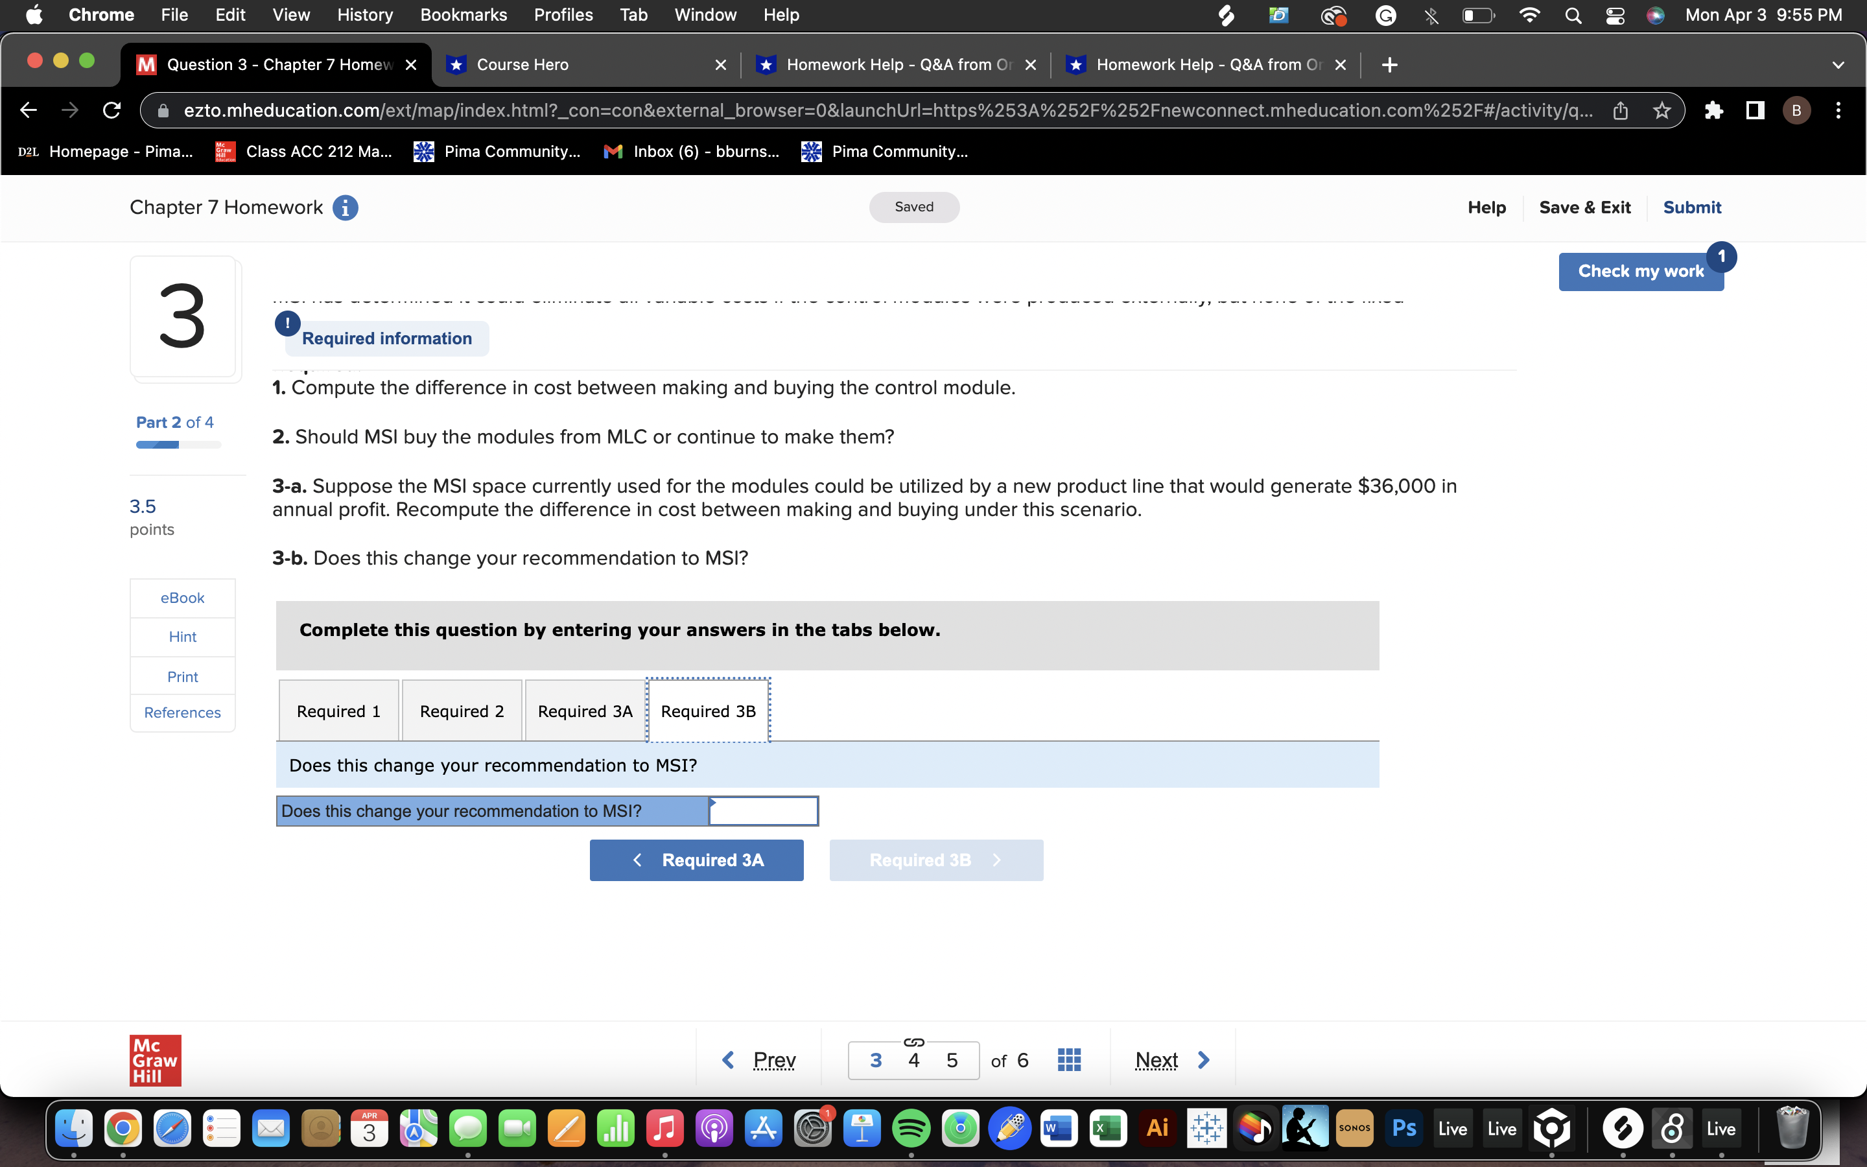Open the answer dropdown for Does this change recommendation
The width and height of the screenshot is (1867, 1167).
tap(762, 810)
